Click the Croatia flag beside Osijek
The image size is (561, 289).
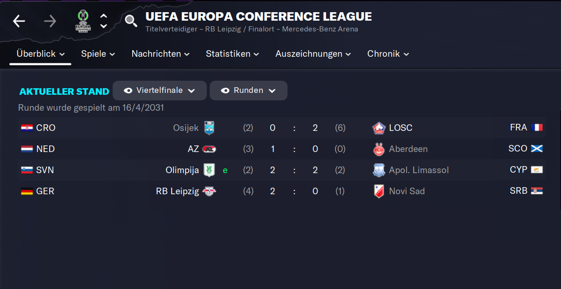[28, 127]
